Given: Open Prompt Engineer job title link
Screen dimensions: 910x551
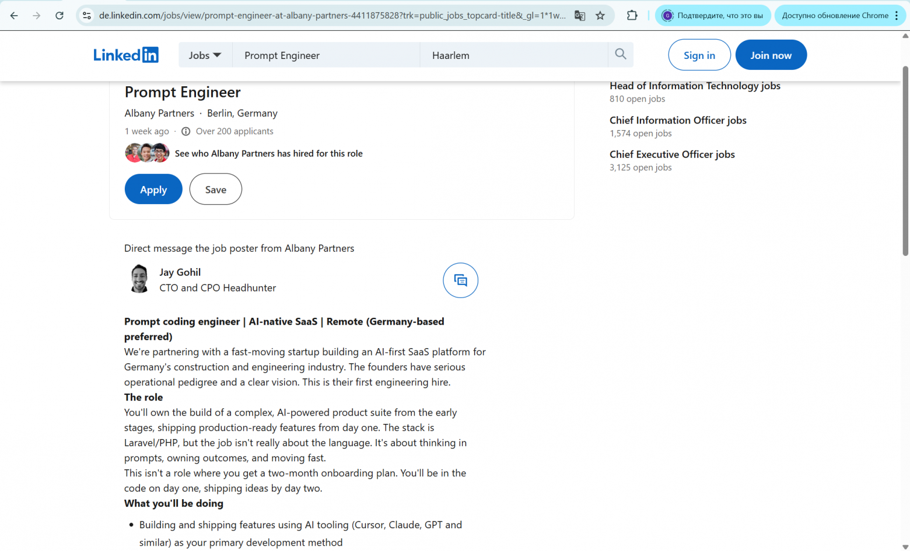Looking at the screenshot, I should tap(183, 92).
